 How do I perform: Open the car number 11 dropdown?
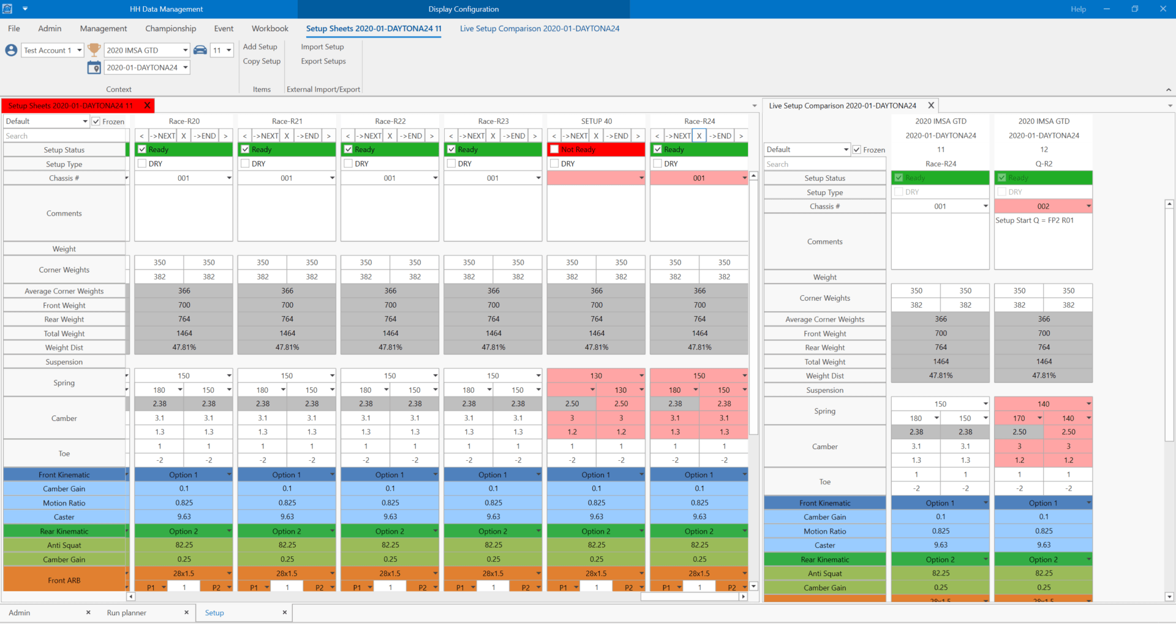(x=228, y=50)
